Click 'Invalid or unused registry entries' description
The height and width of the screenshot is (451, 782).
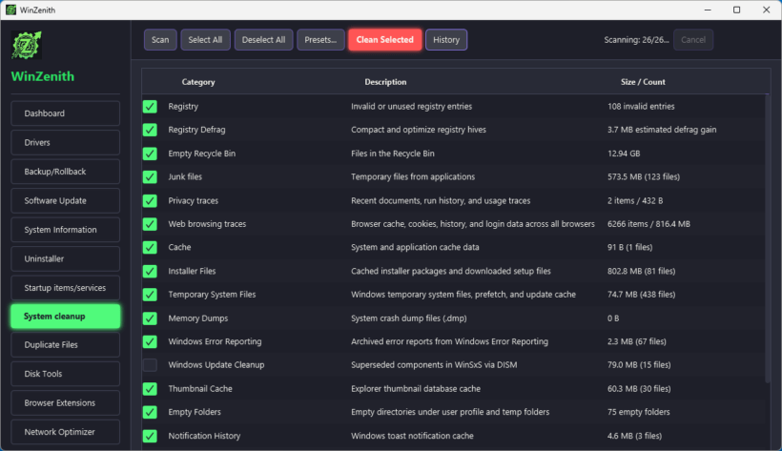click(x=411, y=106)
